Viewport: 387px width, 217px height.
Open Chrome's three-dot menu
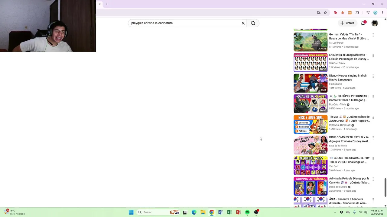point(383,13)
